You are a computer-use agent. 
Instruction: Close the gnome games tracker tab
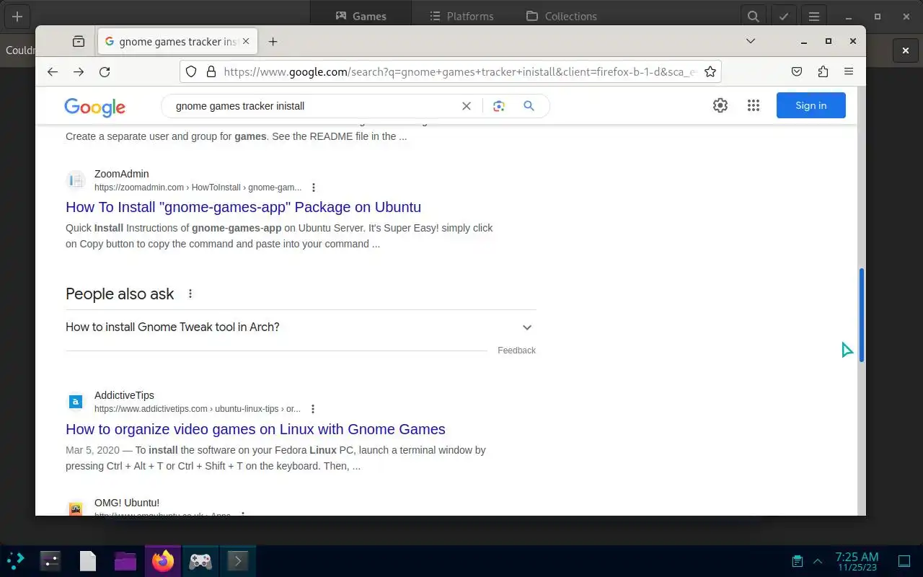[x=246, y=42]
